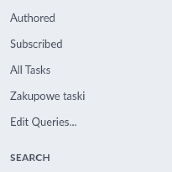Switch the task list to Authored
Image resolution: width=172 pixels, height=172 pixels.
coord(33,18)
